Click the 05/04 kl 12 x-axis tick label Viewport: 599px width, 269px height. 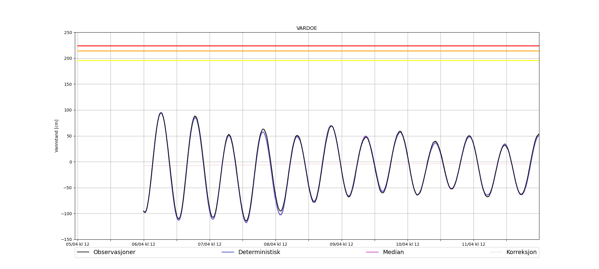coord(78,244)
